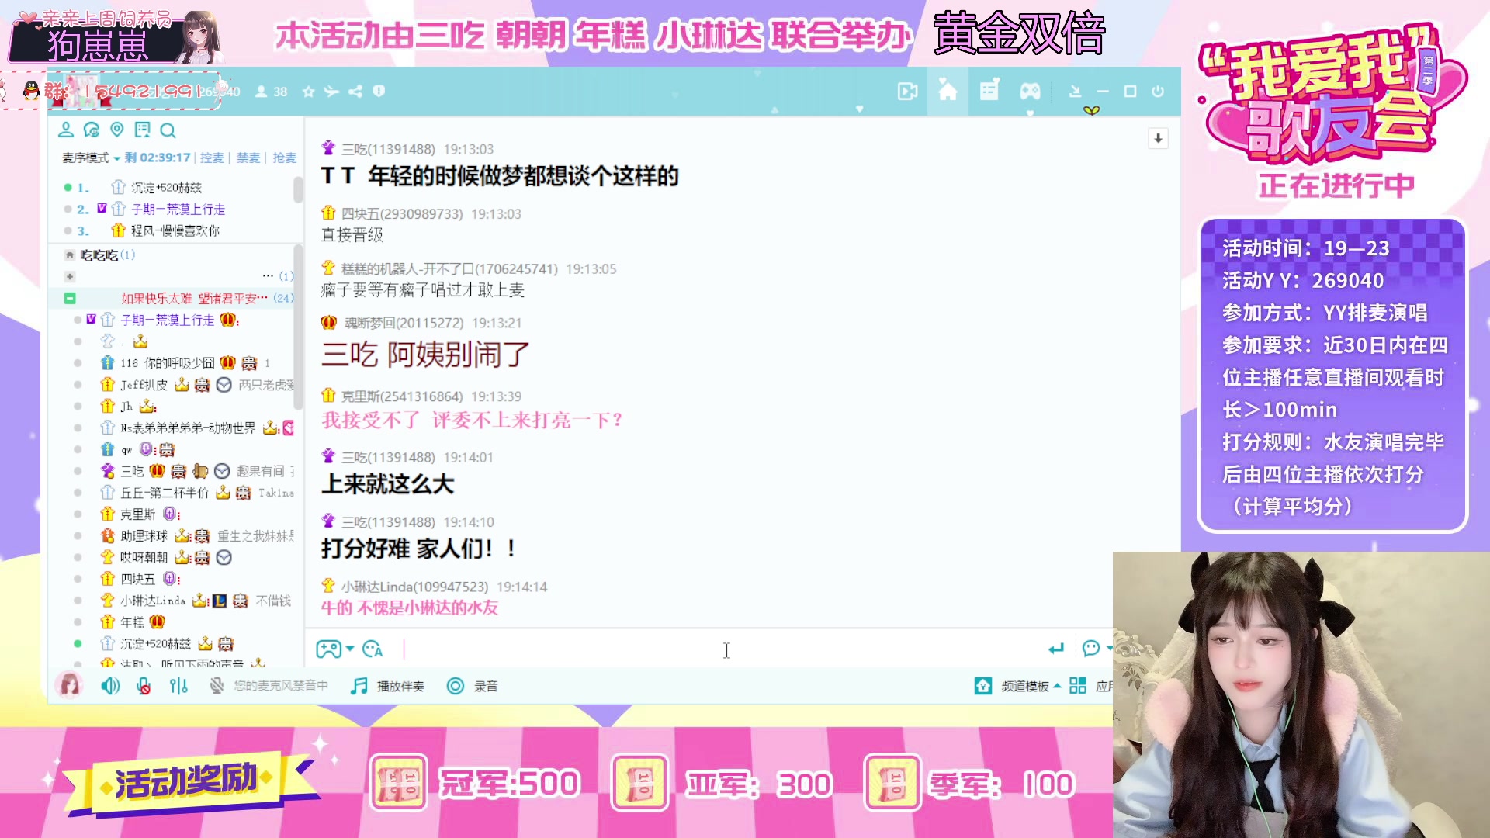Click 播放伴奏 music button

point(387,686)
